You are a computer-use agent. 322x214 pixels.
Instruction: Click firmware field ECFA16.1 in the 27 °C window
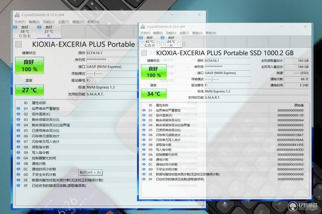click(112, 53)
